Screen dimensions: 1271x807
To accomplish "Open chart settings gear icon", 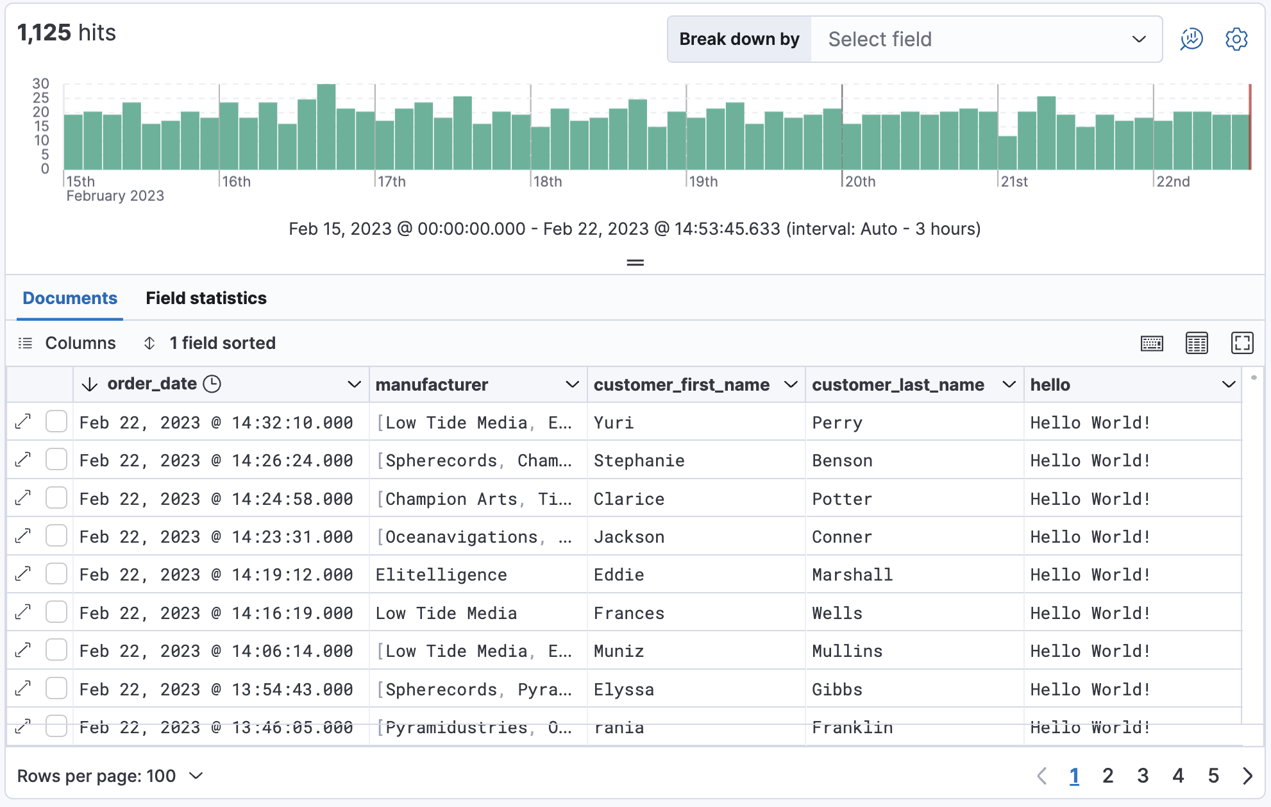I will (1236, 39).
